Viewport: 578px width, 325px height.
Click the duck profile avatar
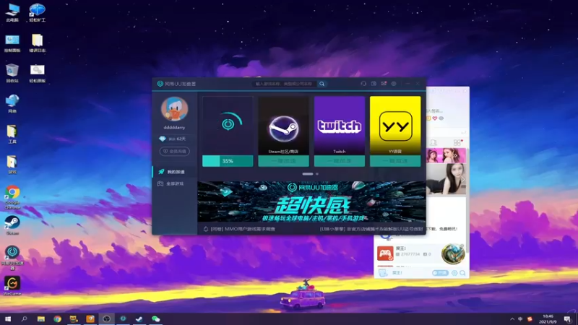pyautogui.click(x=174, y=109)
